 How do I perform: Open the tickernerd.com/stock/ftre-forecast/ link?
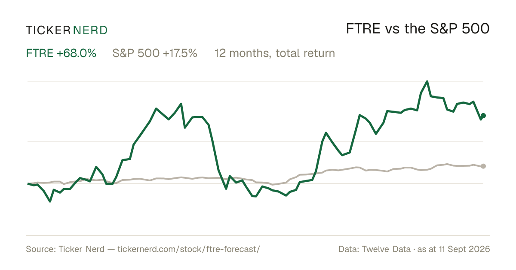(189, 249)
